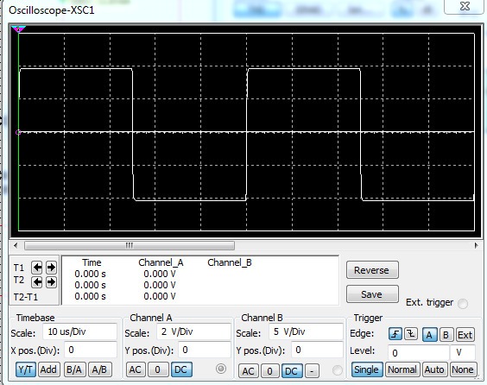Select Auto trigger mode
The height and width of the screenshot is (385, 487).
[434, 369]
